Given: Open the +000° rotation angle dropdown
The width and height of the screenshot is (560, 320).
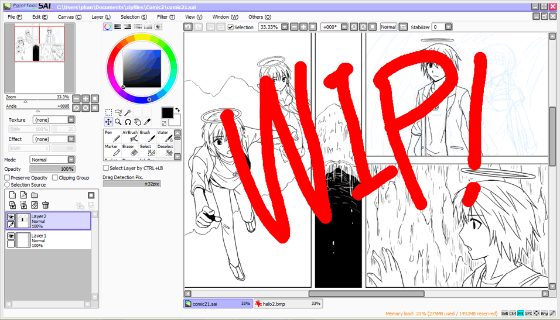Looking at the screenshot, I should tap(344, 27).
